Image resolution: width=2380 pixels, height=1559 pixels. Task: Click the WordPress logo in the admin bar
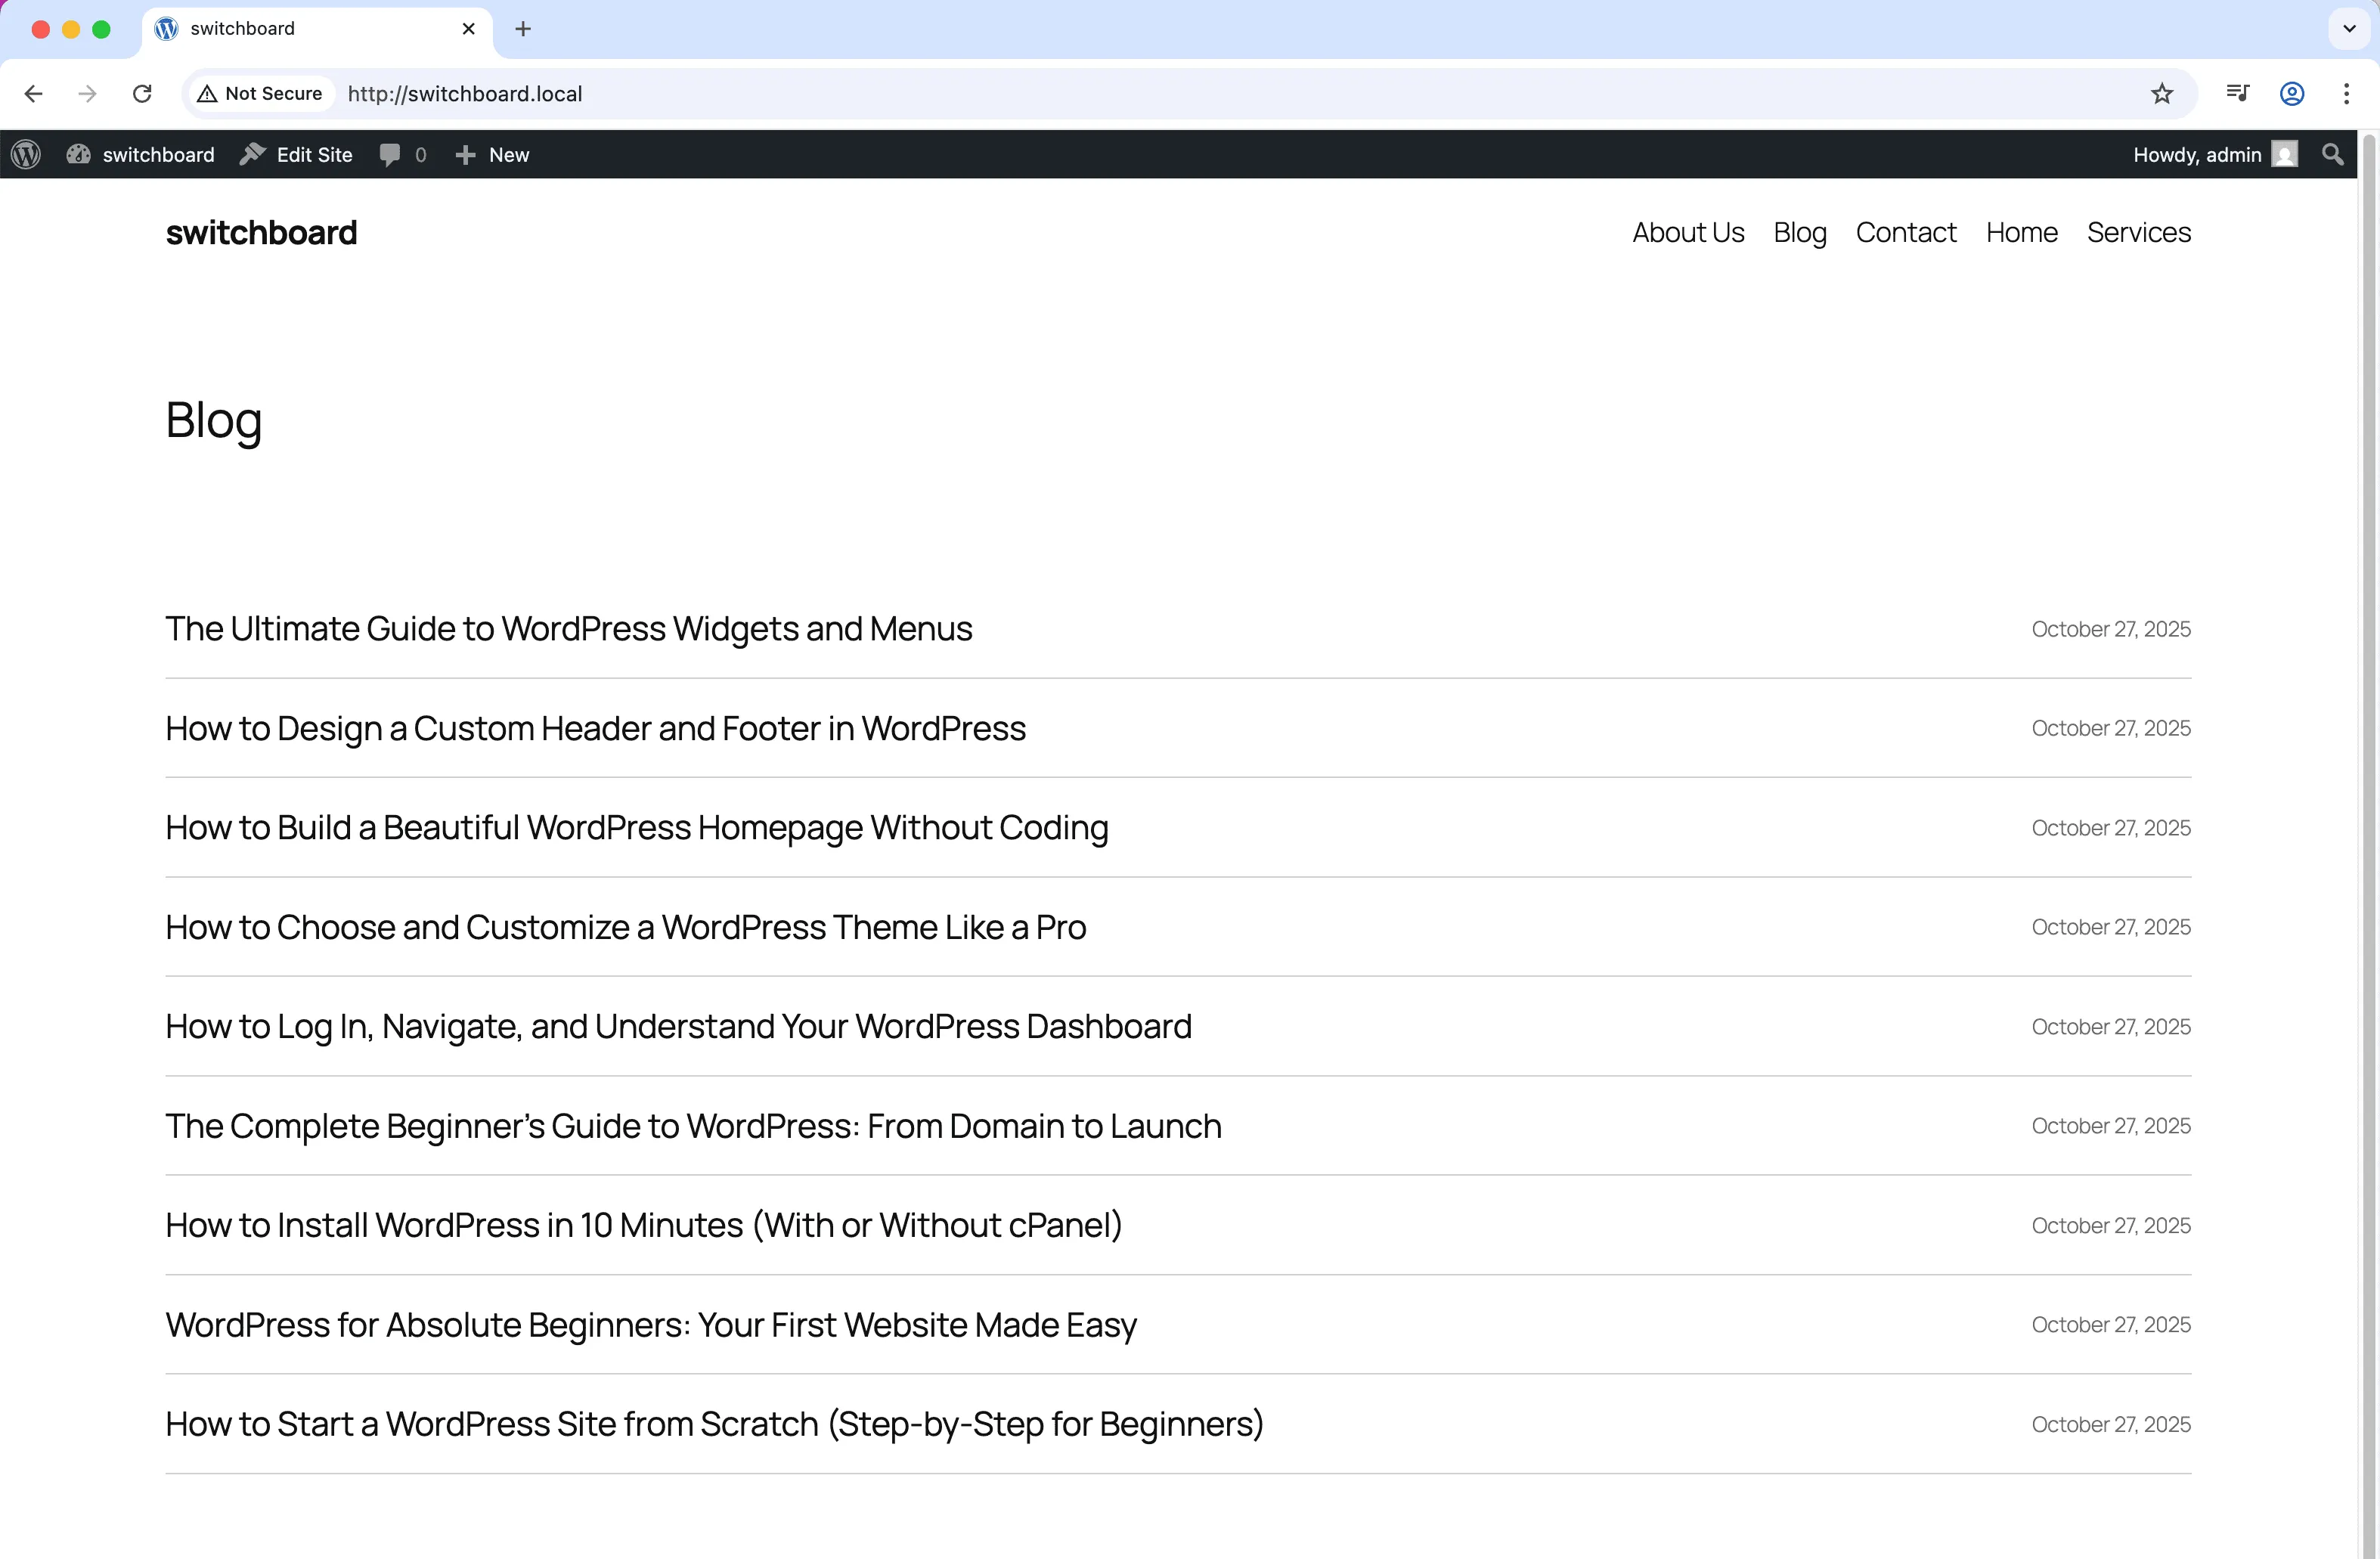pos(25,154)
